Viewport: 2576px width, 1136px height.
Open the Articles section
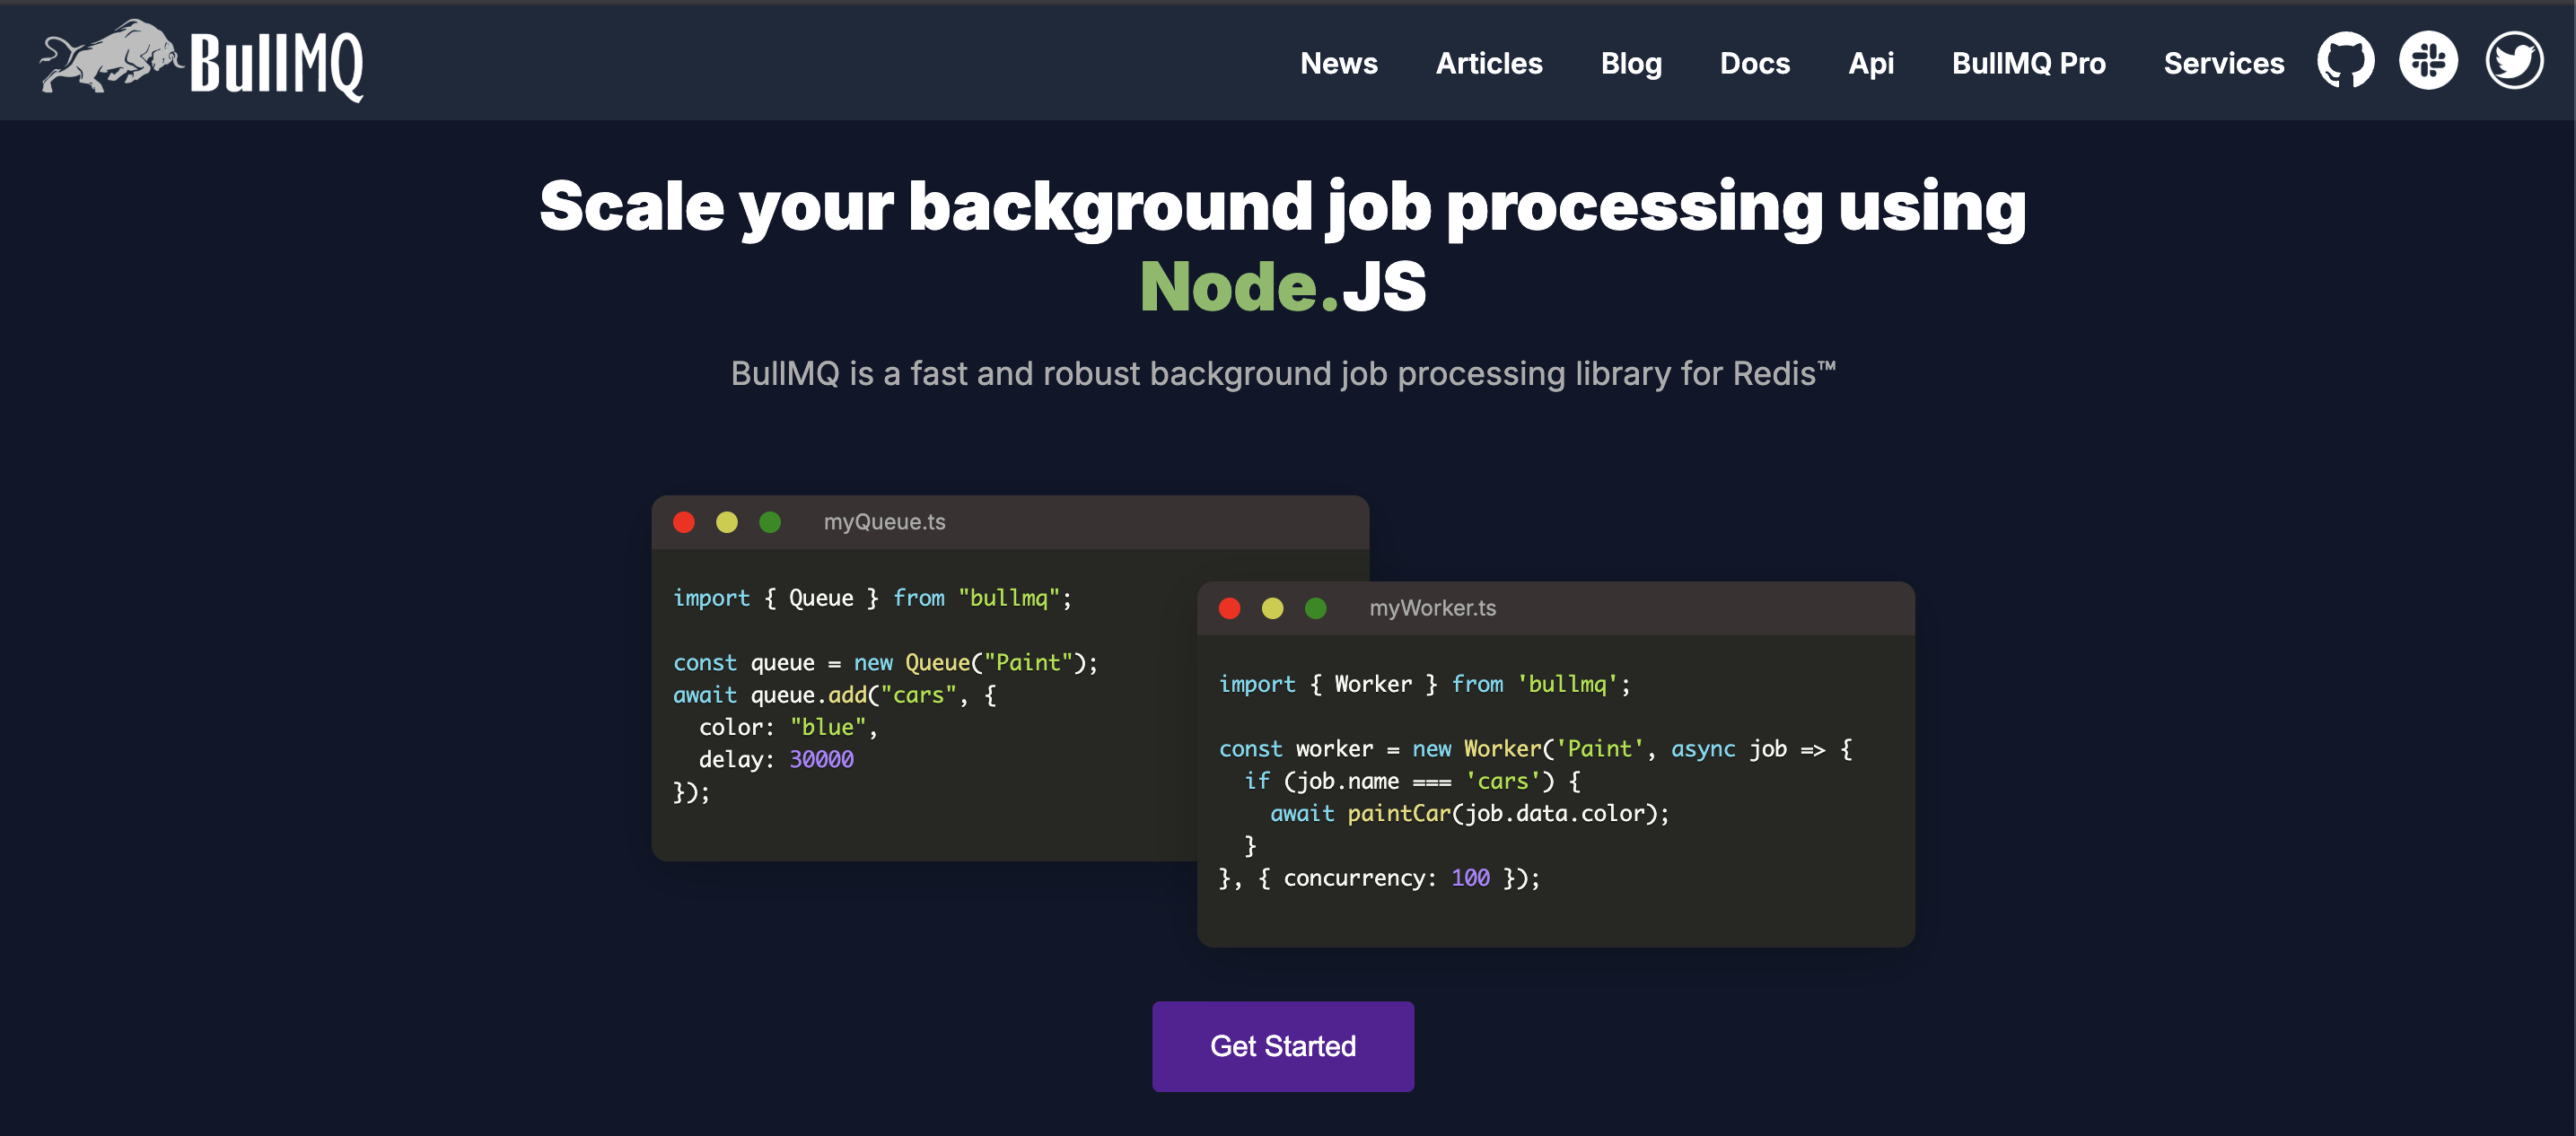tap(1488, 63)
